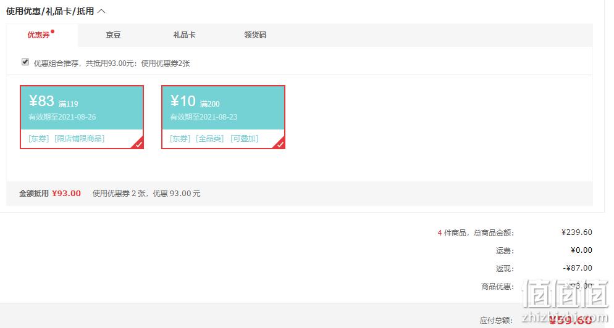Collapse the 使用优惠/礼品卡/抵用 section chevron
614x328 pixels.
[101, 11]
